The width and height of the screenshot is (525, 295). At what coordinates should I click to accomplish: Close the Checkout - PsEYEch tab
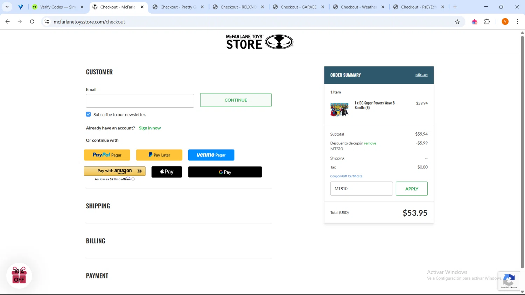[443, 7]
